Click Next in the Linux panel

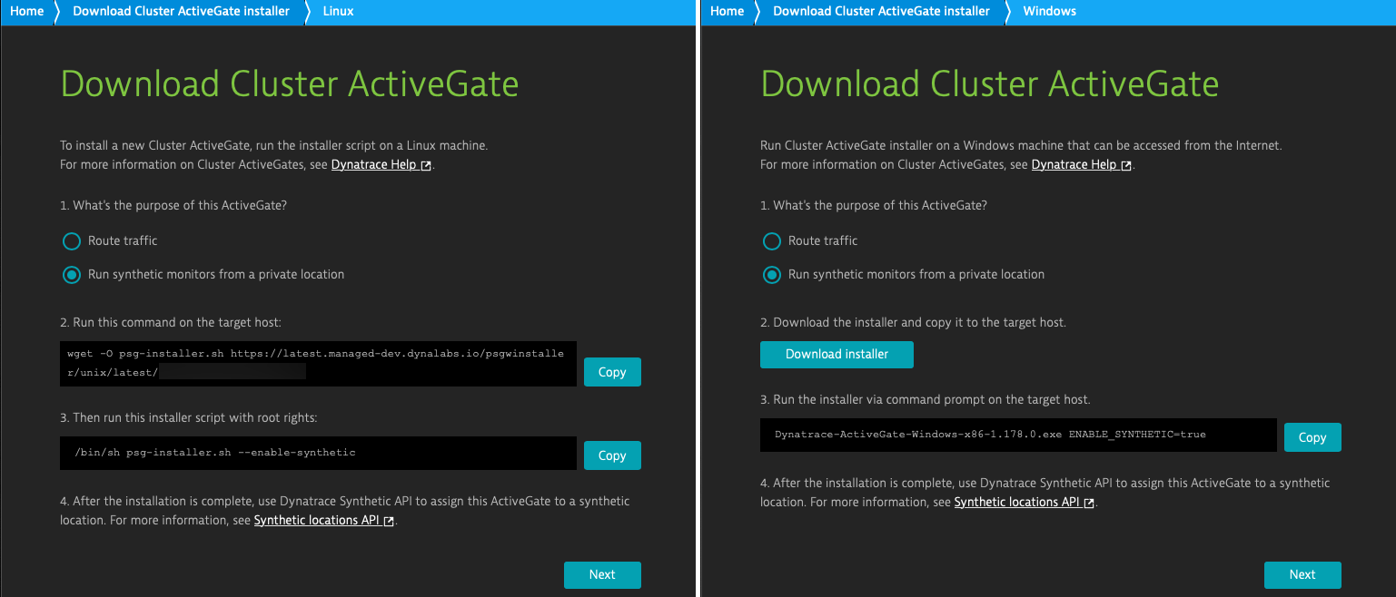602,575
